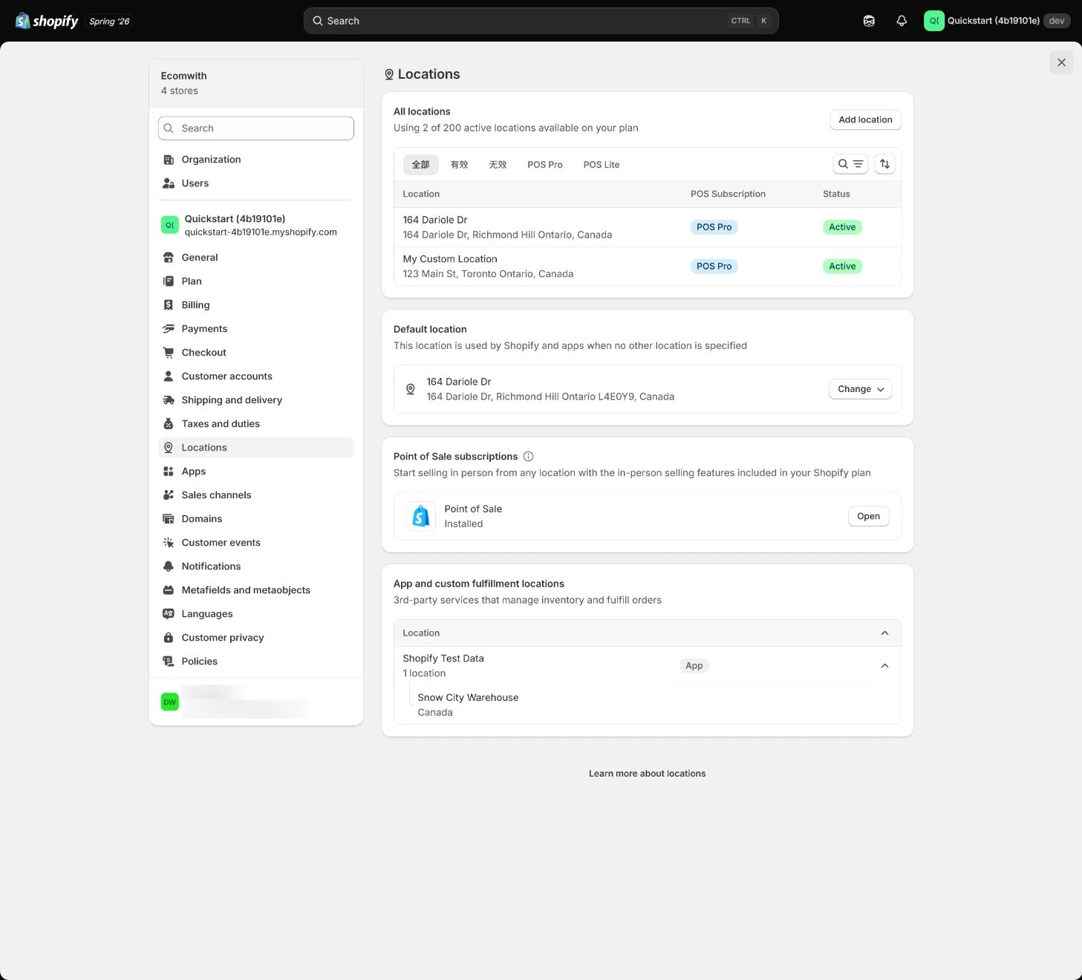Click the Quickstart store avatar in top bar
This screenshot has height=980, width=1082.
(933, 21)
